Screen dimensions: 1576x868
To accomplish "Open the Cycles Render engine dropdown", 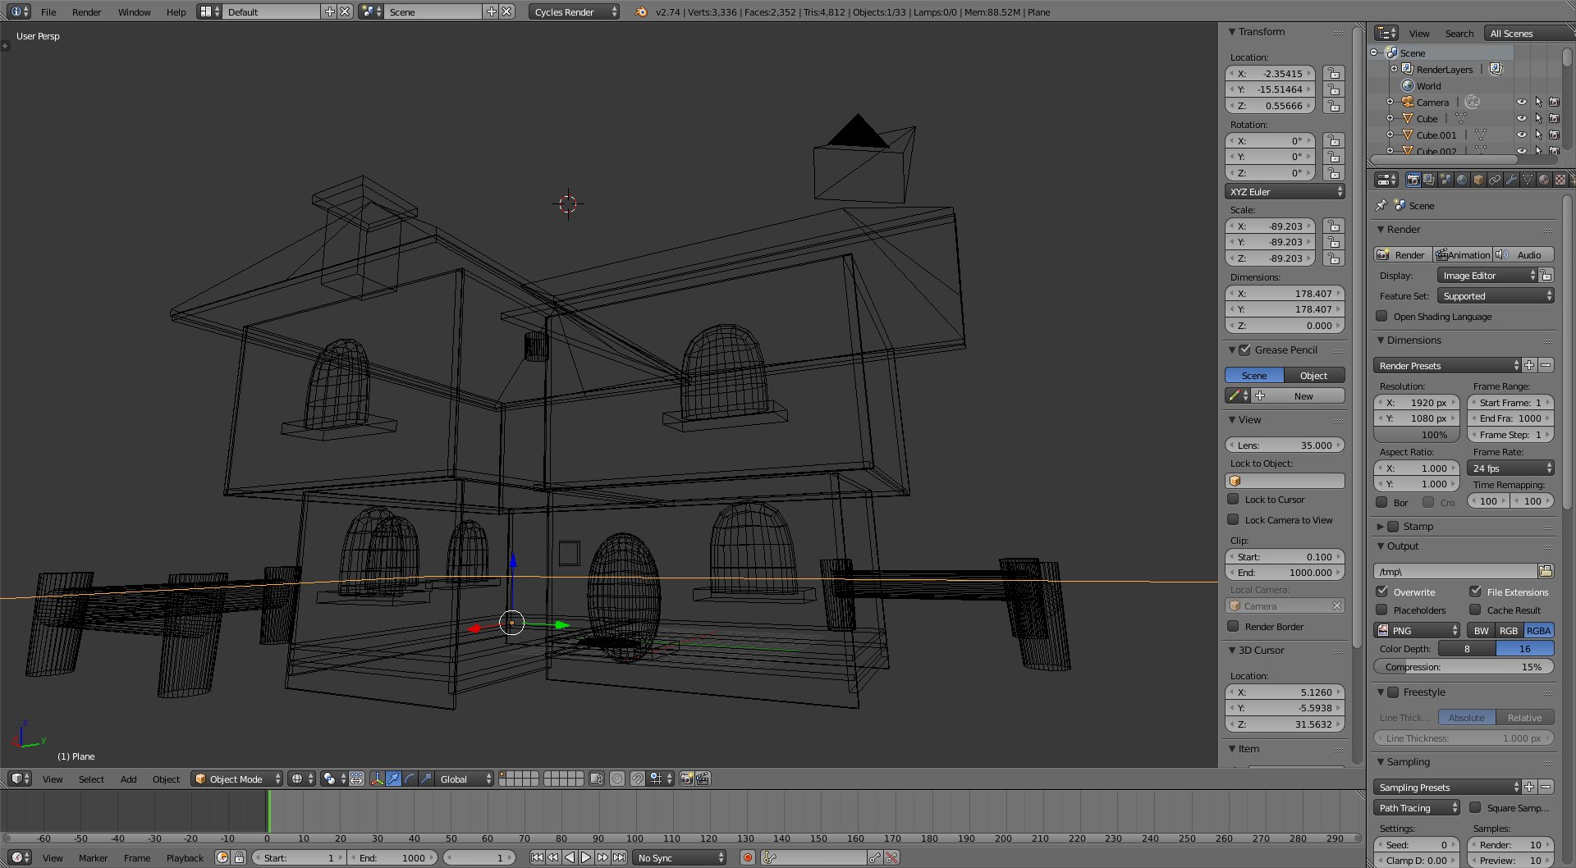I will (574, 11).
